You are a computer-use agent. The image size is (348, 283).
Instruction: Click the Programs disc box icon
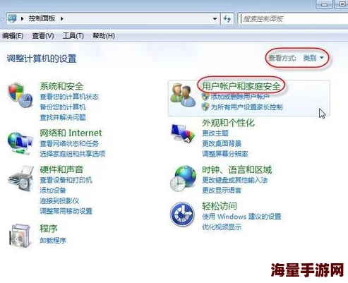tap(20, 235)
